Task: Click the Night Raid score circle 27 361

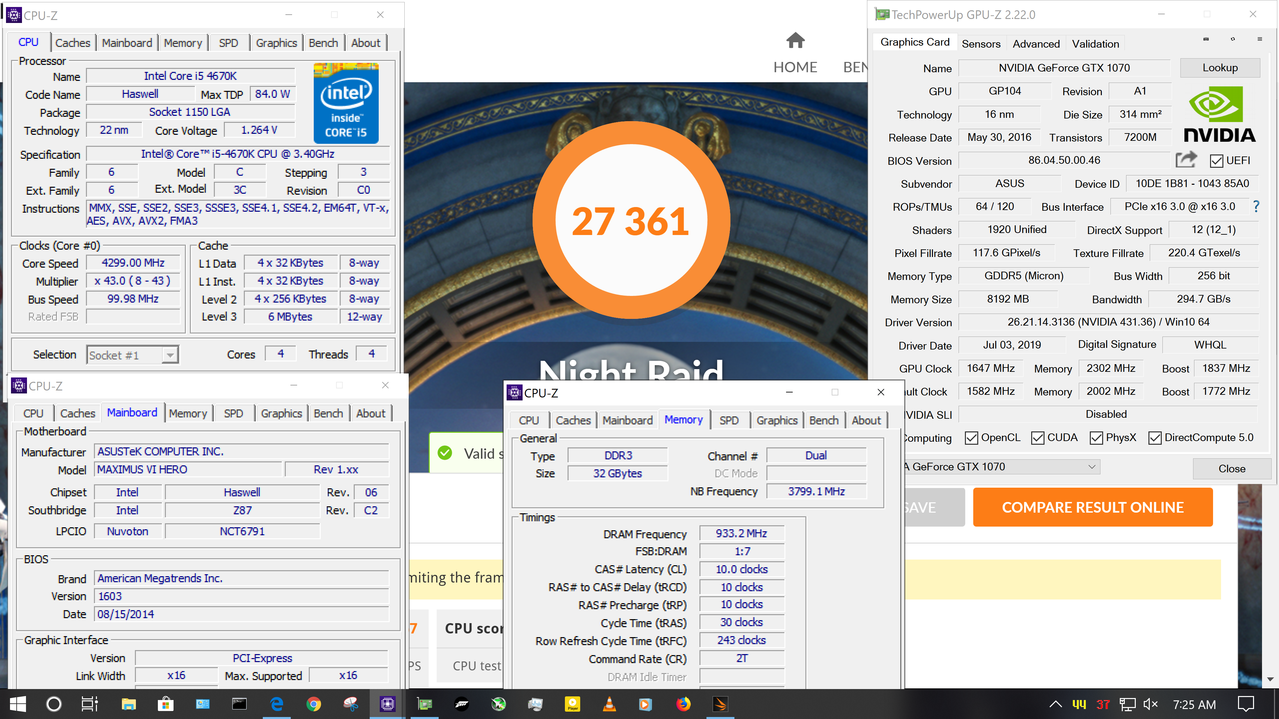Action: point(631,220)
